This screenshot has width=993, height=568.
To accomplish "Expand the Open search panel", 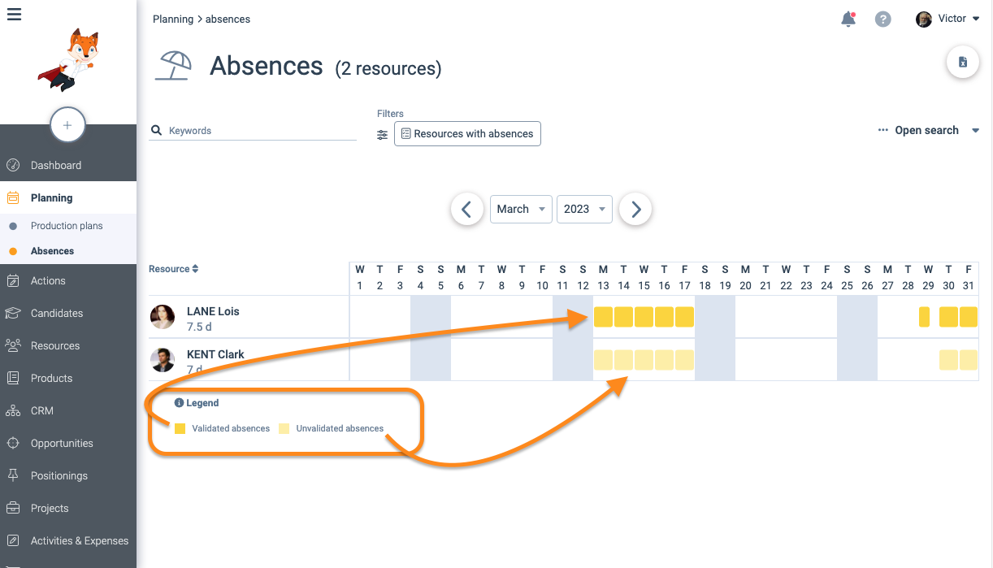I will pos(929,130).
